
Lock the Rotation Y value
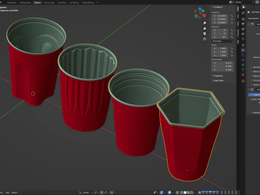tap(232, 34)
